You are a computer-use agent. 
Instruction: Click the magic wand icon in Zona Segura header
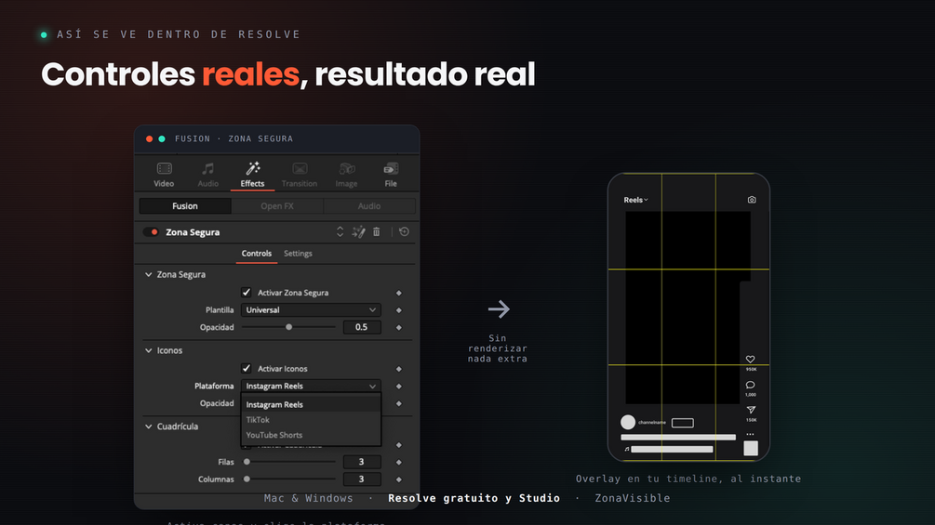pyautogui.click(x=358, y=231)
